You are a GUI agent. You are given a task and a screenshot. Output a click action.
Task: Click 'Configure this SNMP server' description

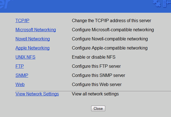pyautogui.click(x=98, y=76)
